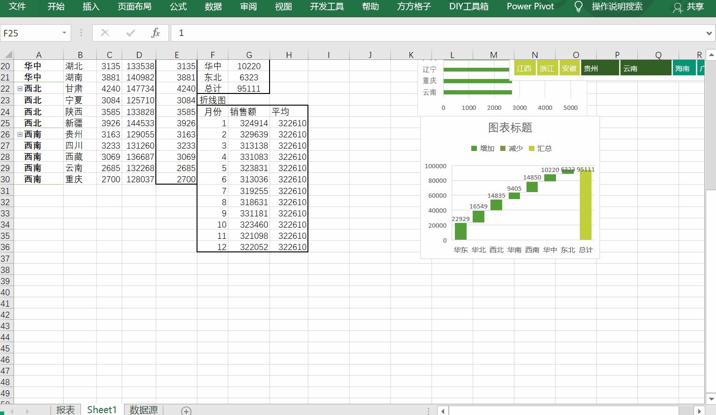Image resolution: width=716 pixels, height=415 pixels.
Task: Click the 操作说明搜索 search box
Action: (x=617, y=7)
